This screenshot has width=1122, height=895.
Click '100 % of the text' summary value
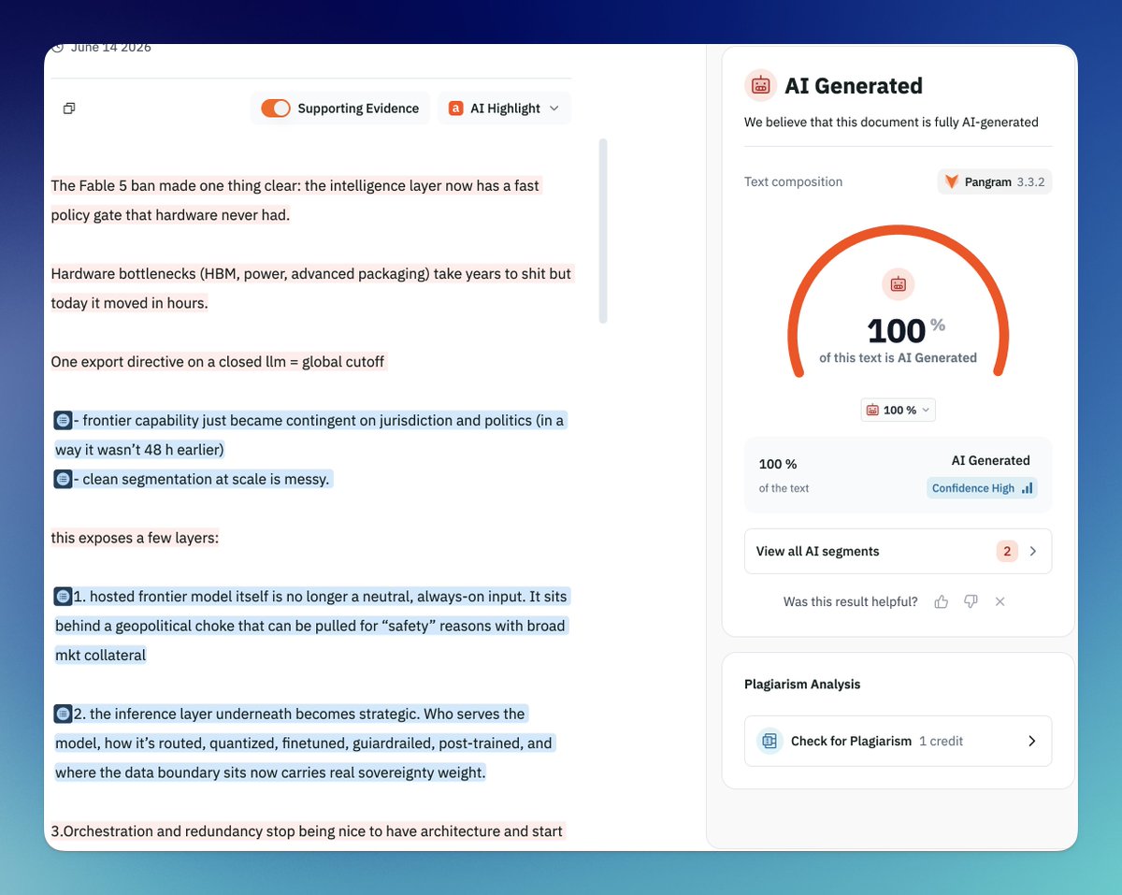point(784,475)
